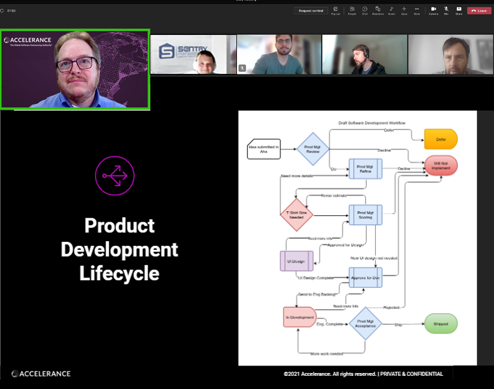Image resolution: width=494 pixels, height=389 pixels.
Task: Click the Accelerance logo in slide footer
Action: pyautogui.click(x=41, y=374)
